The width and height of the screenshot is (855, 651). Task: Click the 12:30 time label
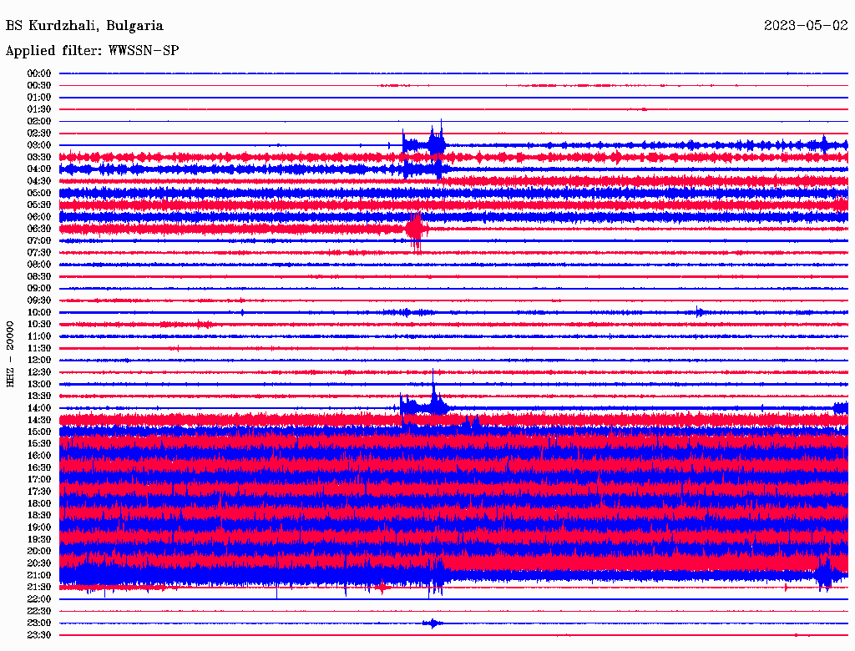39,372
